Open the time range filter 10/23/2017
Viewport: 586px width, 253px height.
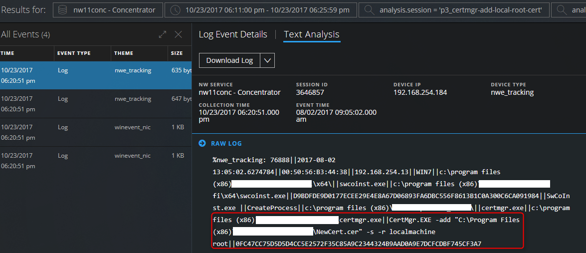pos(261,10)
